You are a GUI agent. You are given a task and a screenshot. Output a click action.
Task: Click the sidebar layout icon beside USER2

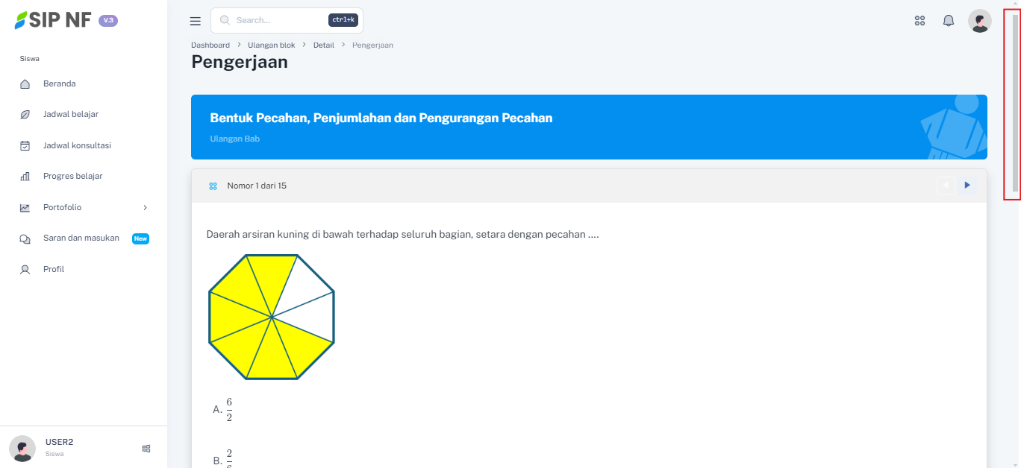click(146, 449)
